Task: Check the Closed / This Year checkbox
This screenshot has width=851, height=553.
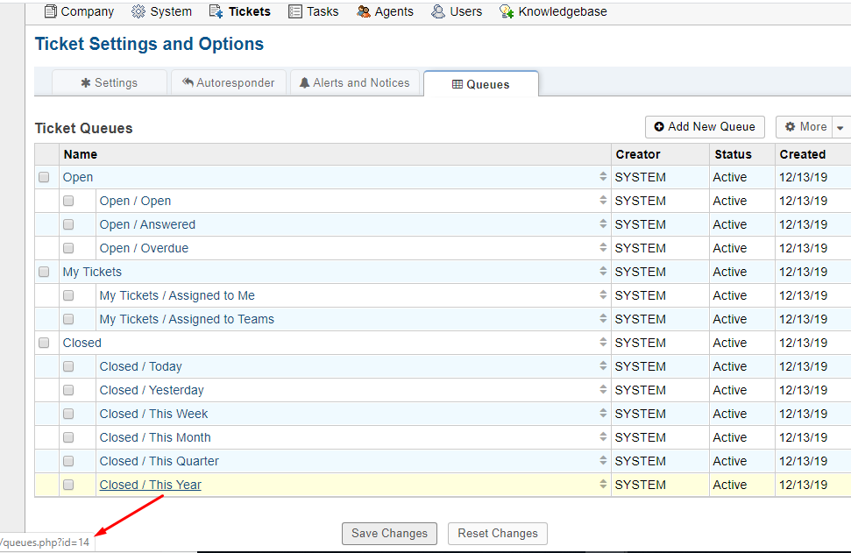Action: click(68, 485)
